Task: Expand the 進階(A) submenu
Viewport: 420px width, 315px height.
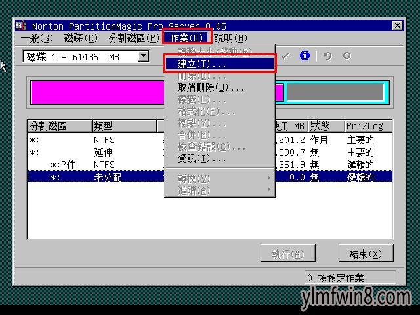Action: tap(220, 190)
